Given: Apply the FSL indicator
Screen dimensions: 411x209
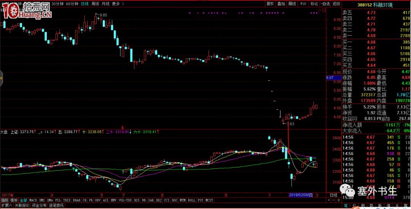Looking at the screenshot, I should (x=58, y=200).
